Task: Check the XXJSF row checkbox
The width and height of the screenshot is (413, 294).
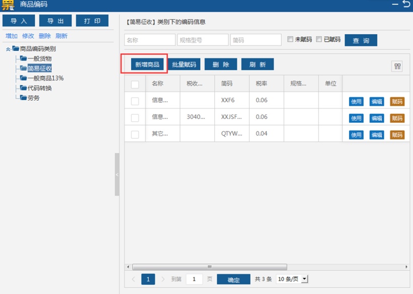Action: tap(135, 118)
